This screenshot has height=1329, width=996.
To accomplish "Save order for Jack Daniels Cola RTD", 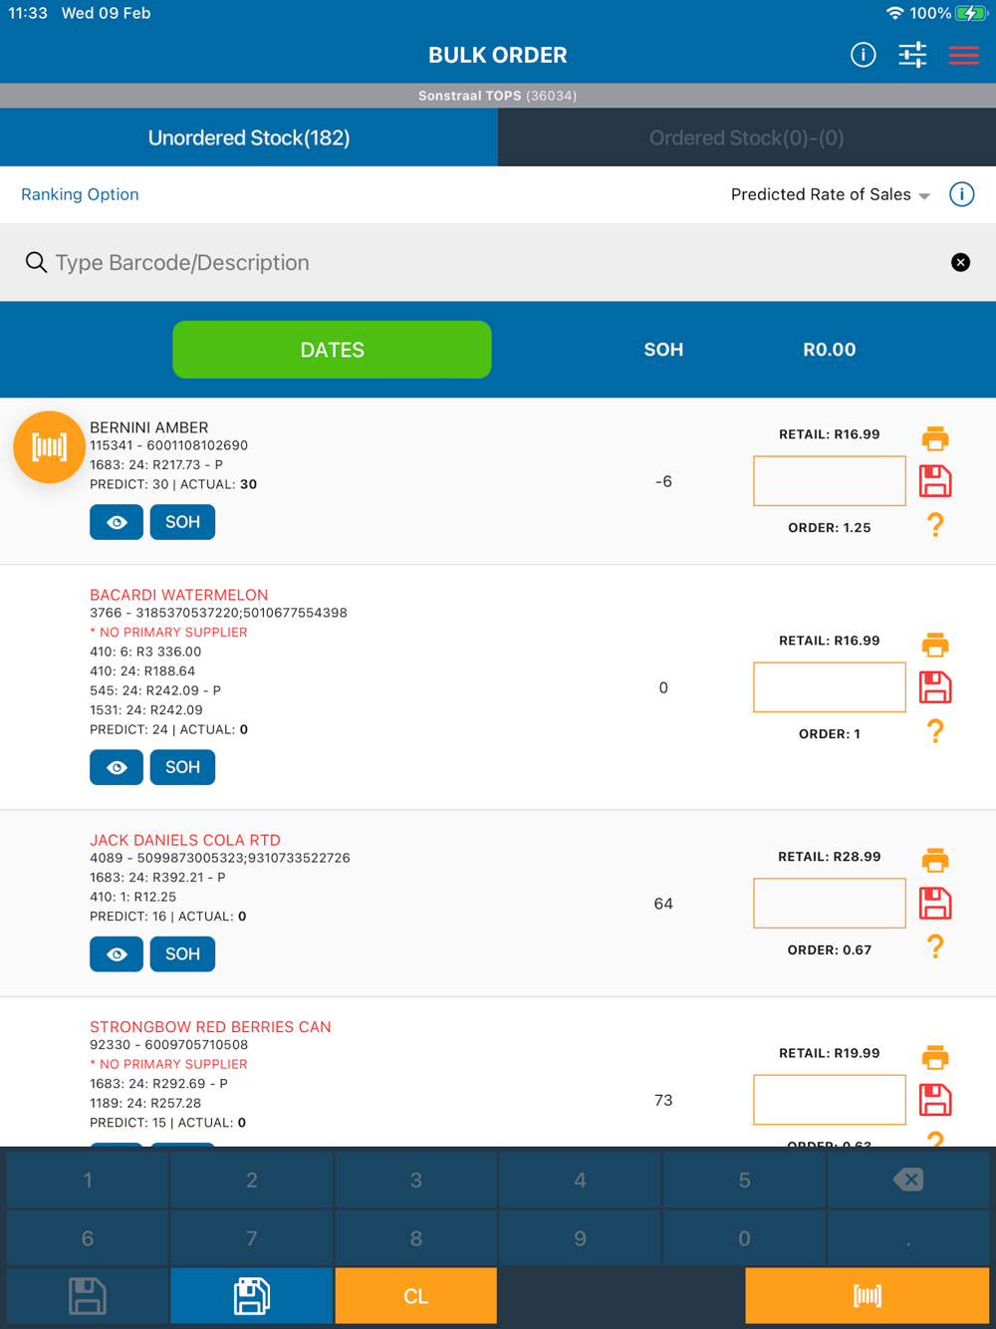I will (x=935, y=904).
